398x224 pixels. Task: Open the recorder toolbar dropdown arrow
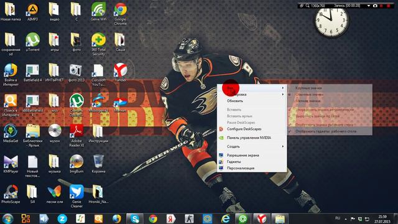click(x=369, y=6)
